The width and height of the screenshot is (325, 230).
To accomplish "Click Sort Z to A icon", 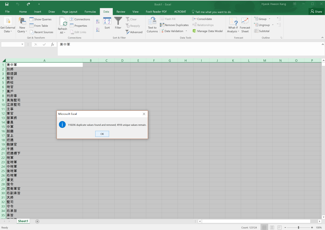I will coord(98,30).
